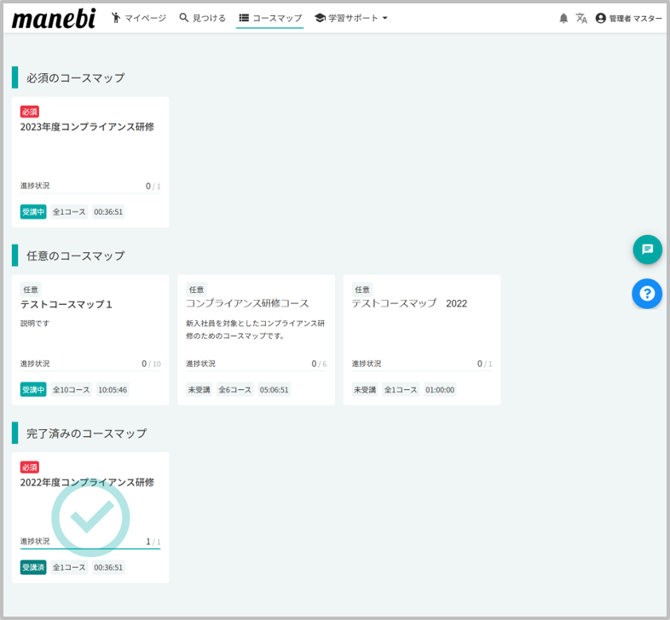Open the completed 2022年度コンプライアンス研修 card

[x=90, y=518]
